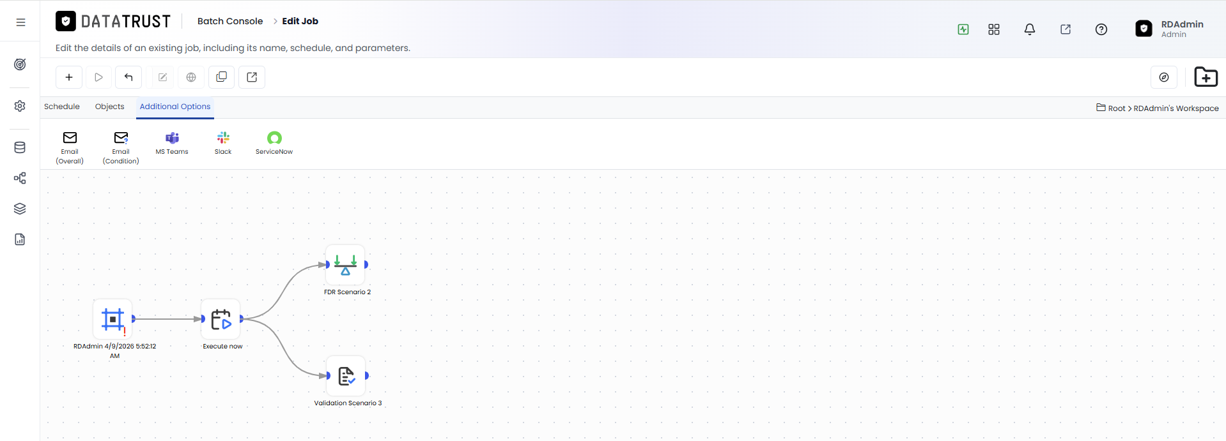Select Slack notification option

[x=223, y=143]
